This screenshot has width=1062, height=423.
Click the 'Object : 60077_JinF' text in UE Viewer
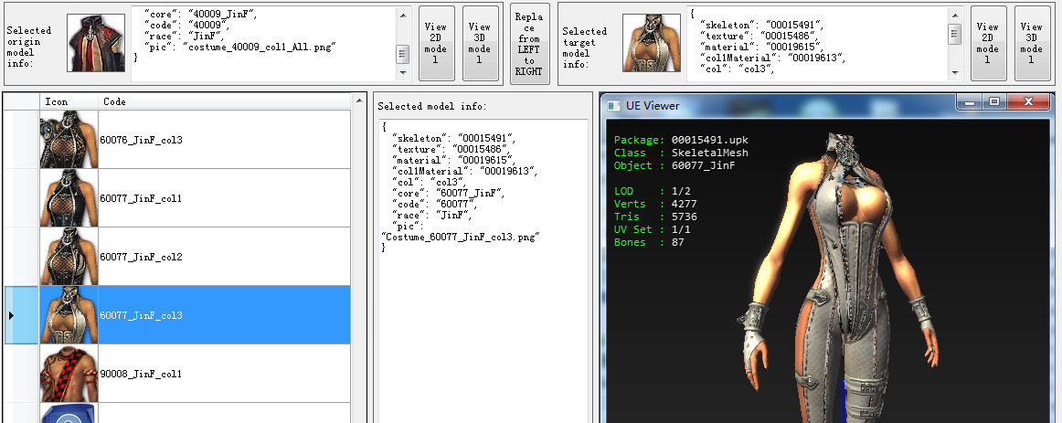(x=674, y=165)
